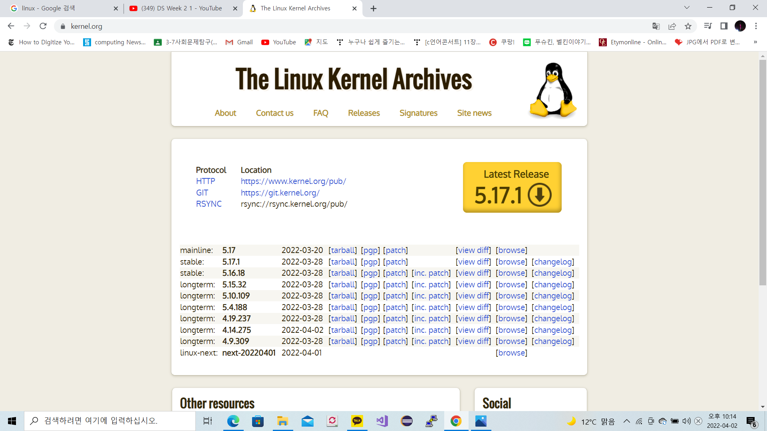Go back with the browser back arrow
Screen dimensions: 767x431
11,26
